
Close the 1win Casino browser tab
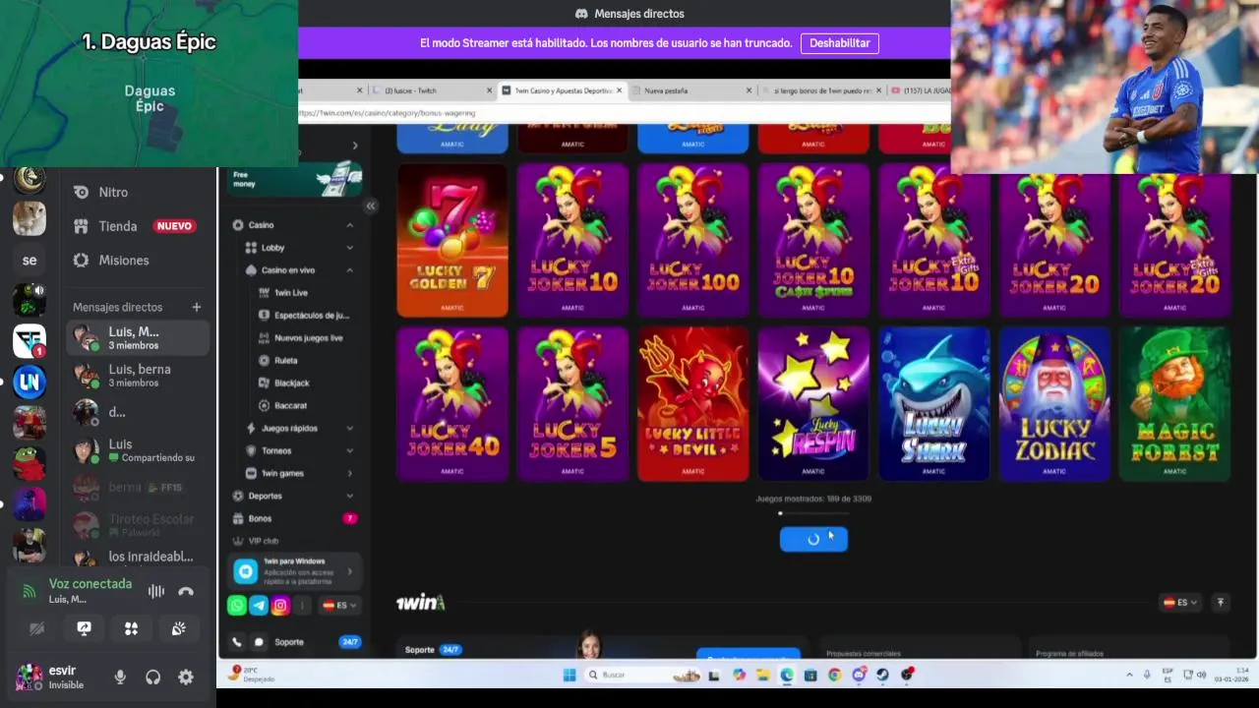pyautogui.click(x=620, y=90)
